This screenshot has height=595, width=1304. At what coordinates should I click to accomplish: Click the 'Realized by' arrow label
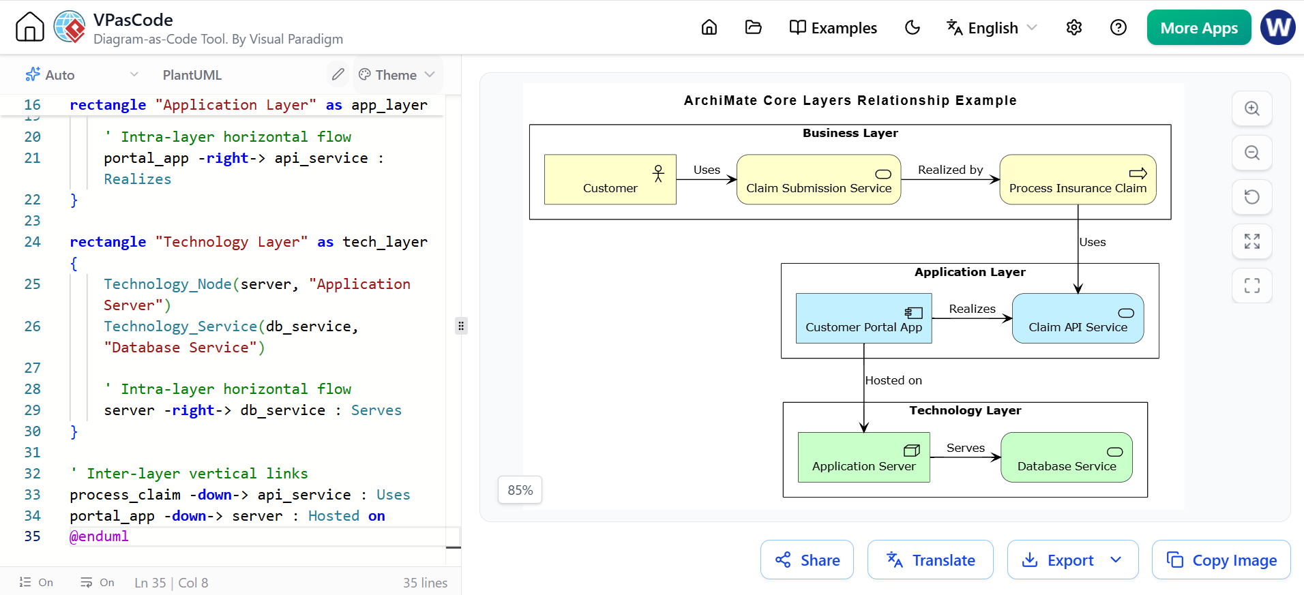pos(950,170)
